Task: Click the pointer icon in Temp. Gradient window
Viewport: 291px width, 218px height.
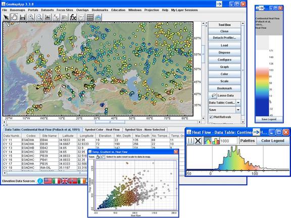Action: pyautogui.click(x=98, y=157)
